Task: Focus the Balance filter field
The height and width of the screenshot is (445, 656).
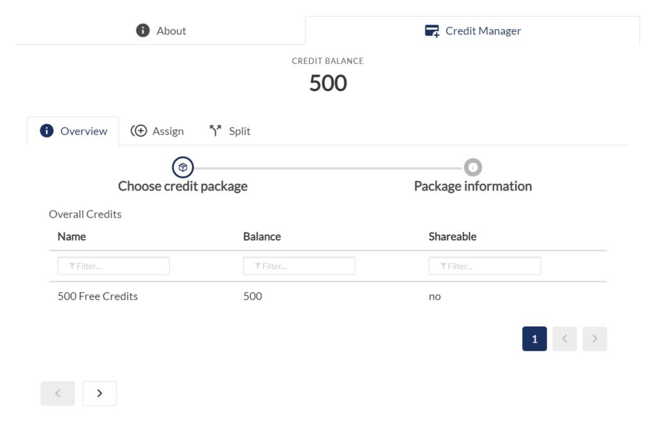Action: (x=299, y=266)
